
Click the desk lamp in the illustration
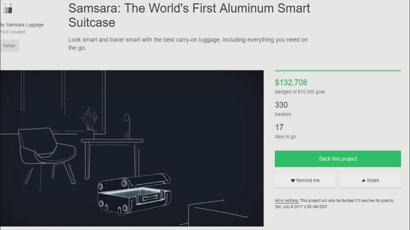click(x=127, y=125)
